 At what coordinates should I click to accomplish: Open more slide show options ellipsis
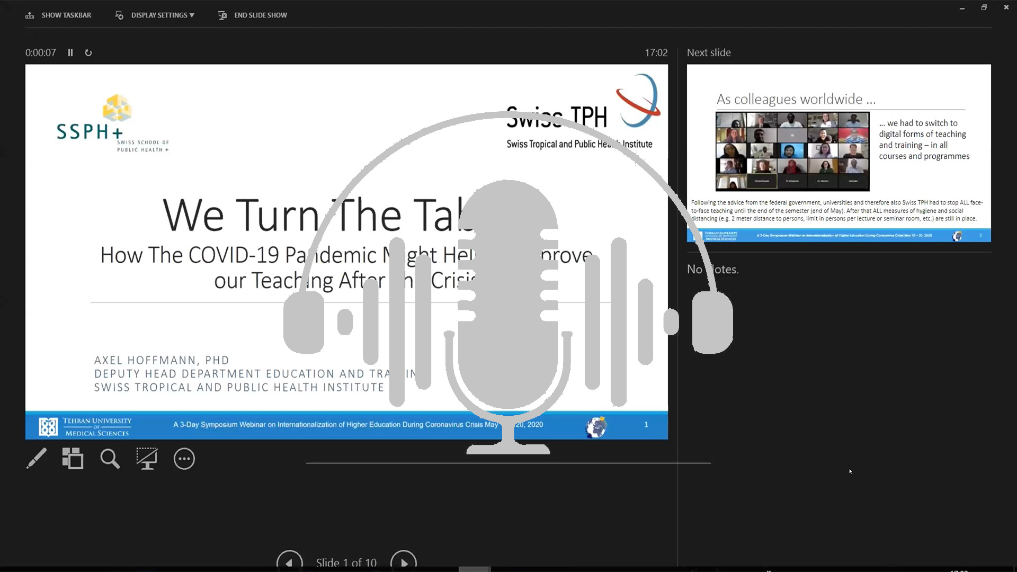[184, 459]
